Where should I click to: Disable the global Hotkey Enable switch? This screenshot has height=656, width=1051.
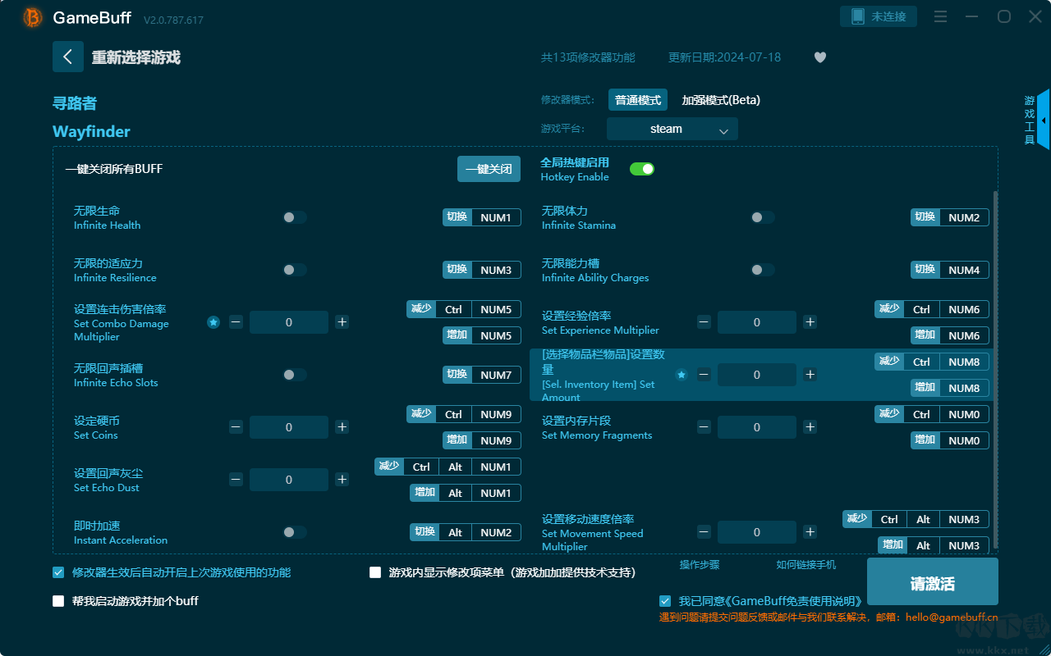(x=642, y=169)
